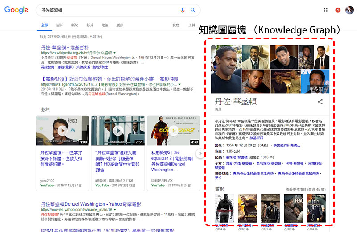
Task: Play the Equalizer 2 video thumbnail
Action: 174,130
